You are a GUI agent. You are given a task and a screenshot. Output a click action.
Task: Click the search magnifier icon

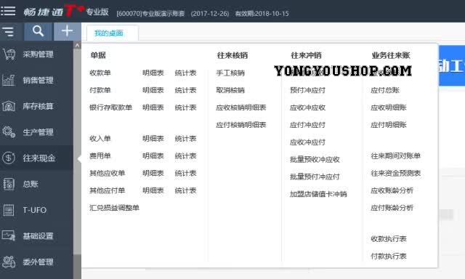coord(38,31)
